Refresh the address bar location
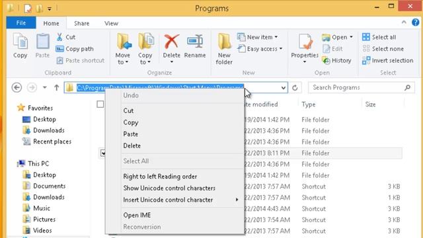The height and width of the screenshot is (238, 423). click(295, 88)
